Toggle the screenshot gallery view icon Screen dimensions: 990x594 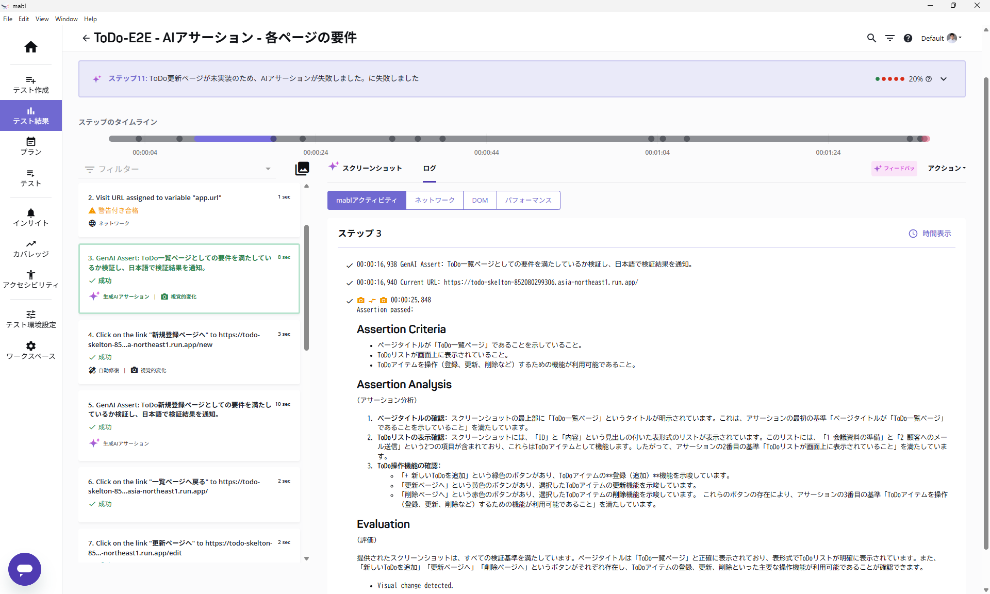302,169
